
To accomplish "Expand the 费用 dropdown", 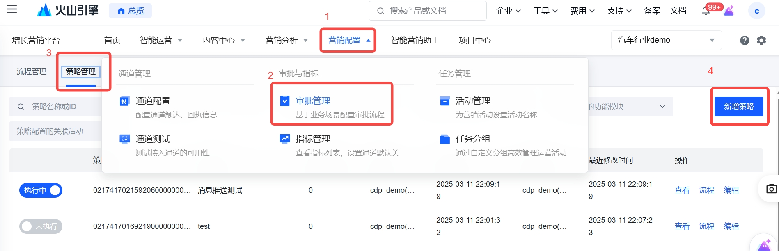I will (582, 11).
